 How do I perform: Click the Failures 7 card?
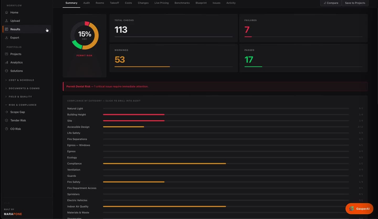(303, 28)
